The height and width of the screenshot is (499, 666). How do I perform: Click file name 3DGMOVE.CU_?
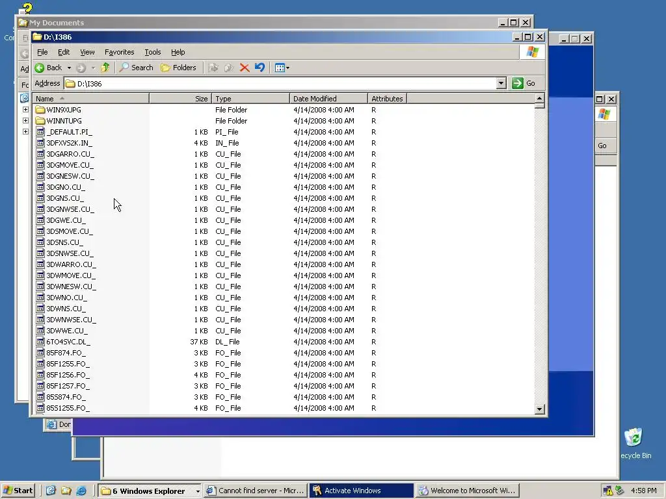[x=70, y=165]
